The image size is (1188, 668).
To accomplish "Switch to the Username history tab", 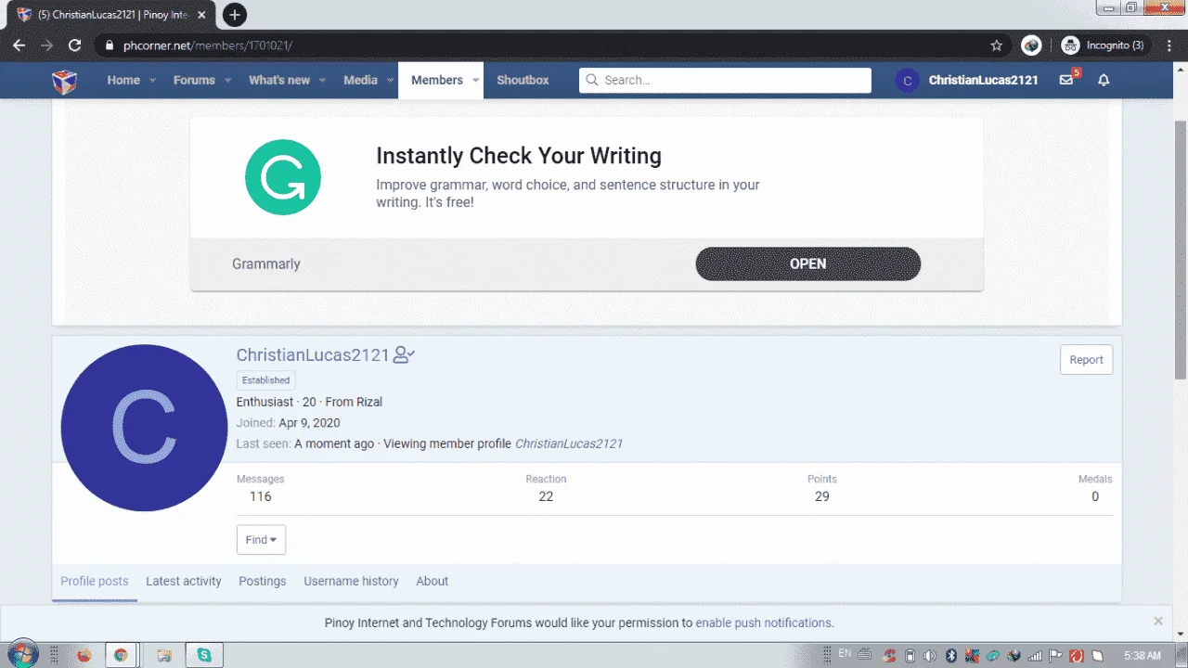I will (x=351, y=582).
